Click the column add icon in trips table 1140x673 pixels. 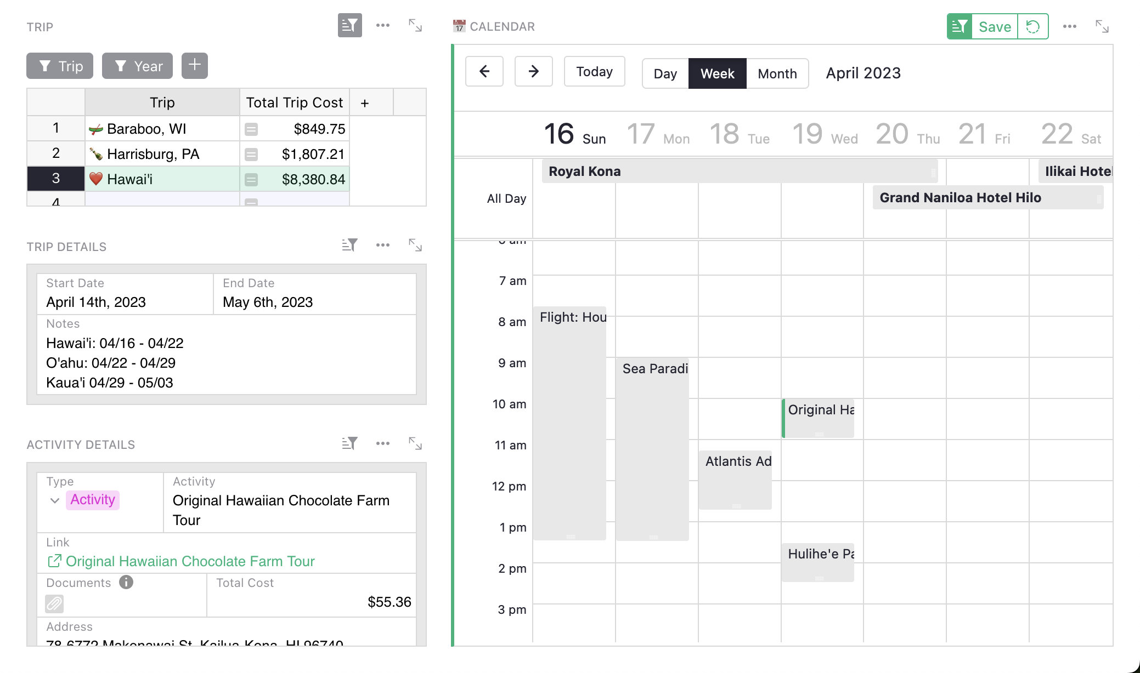365,102
